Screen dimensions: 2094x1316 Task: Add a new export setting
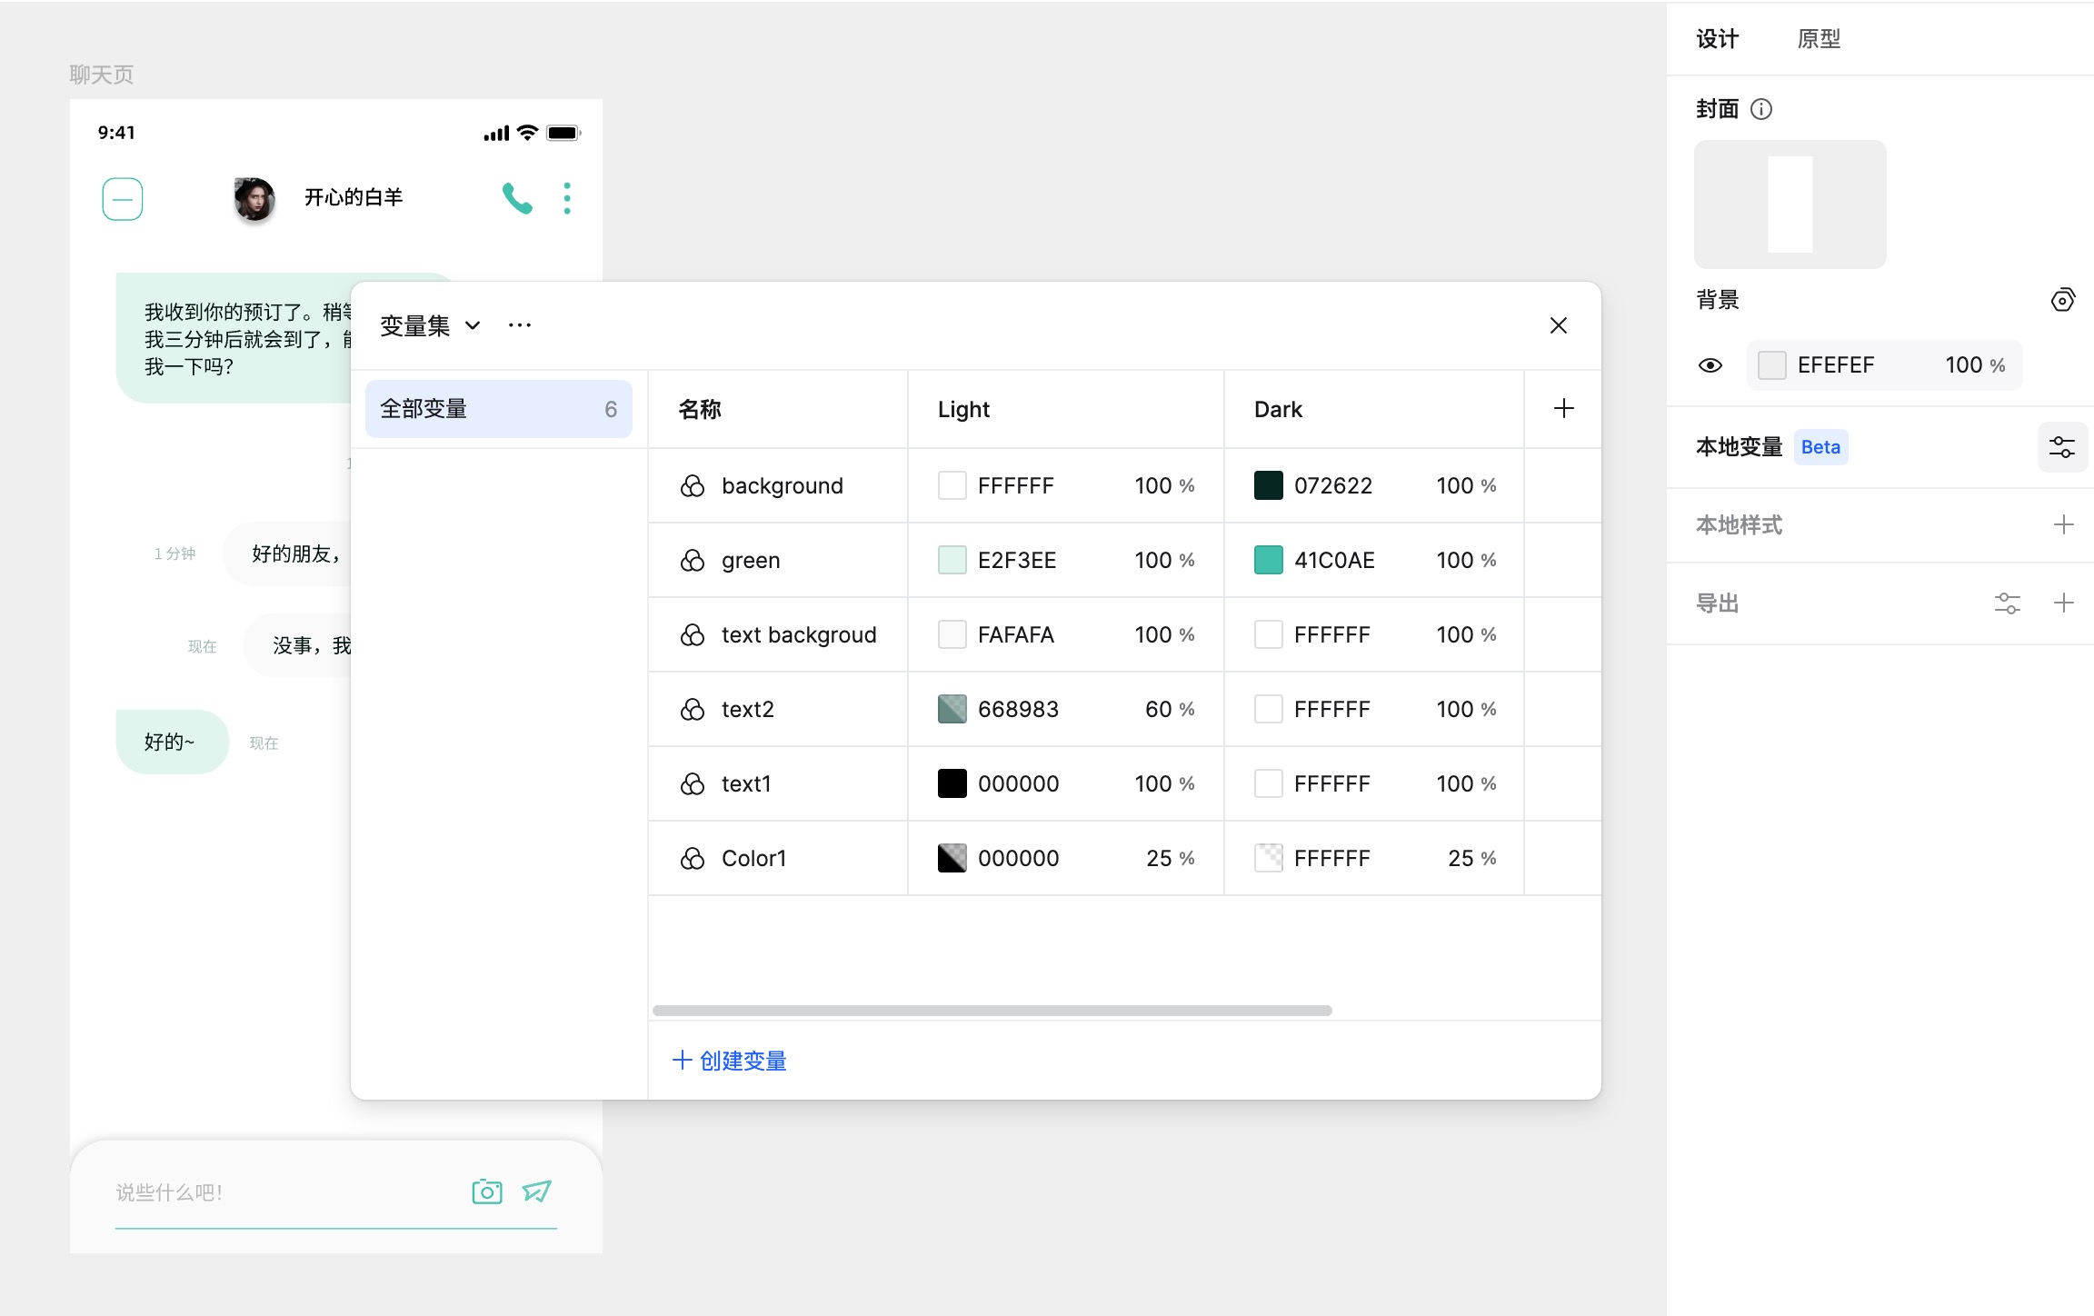[2063, 603]
